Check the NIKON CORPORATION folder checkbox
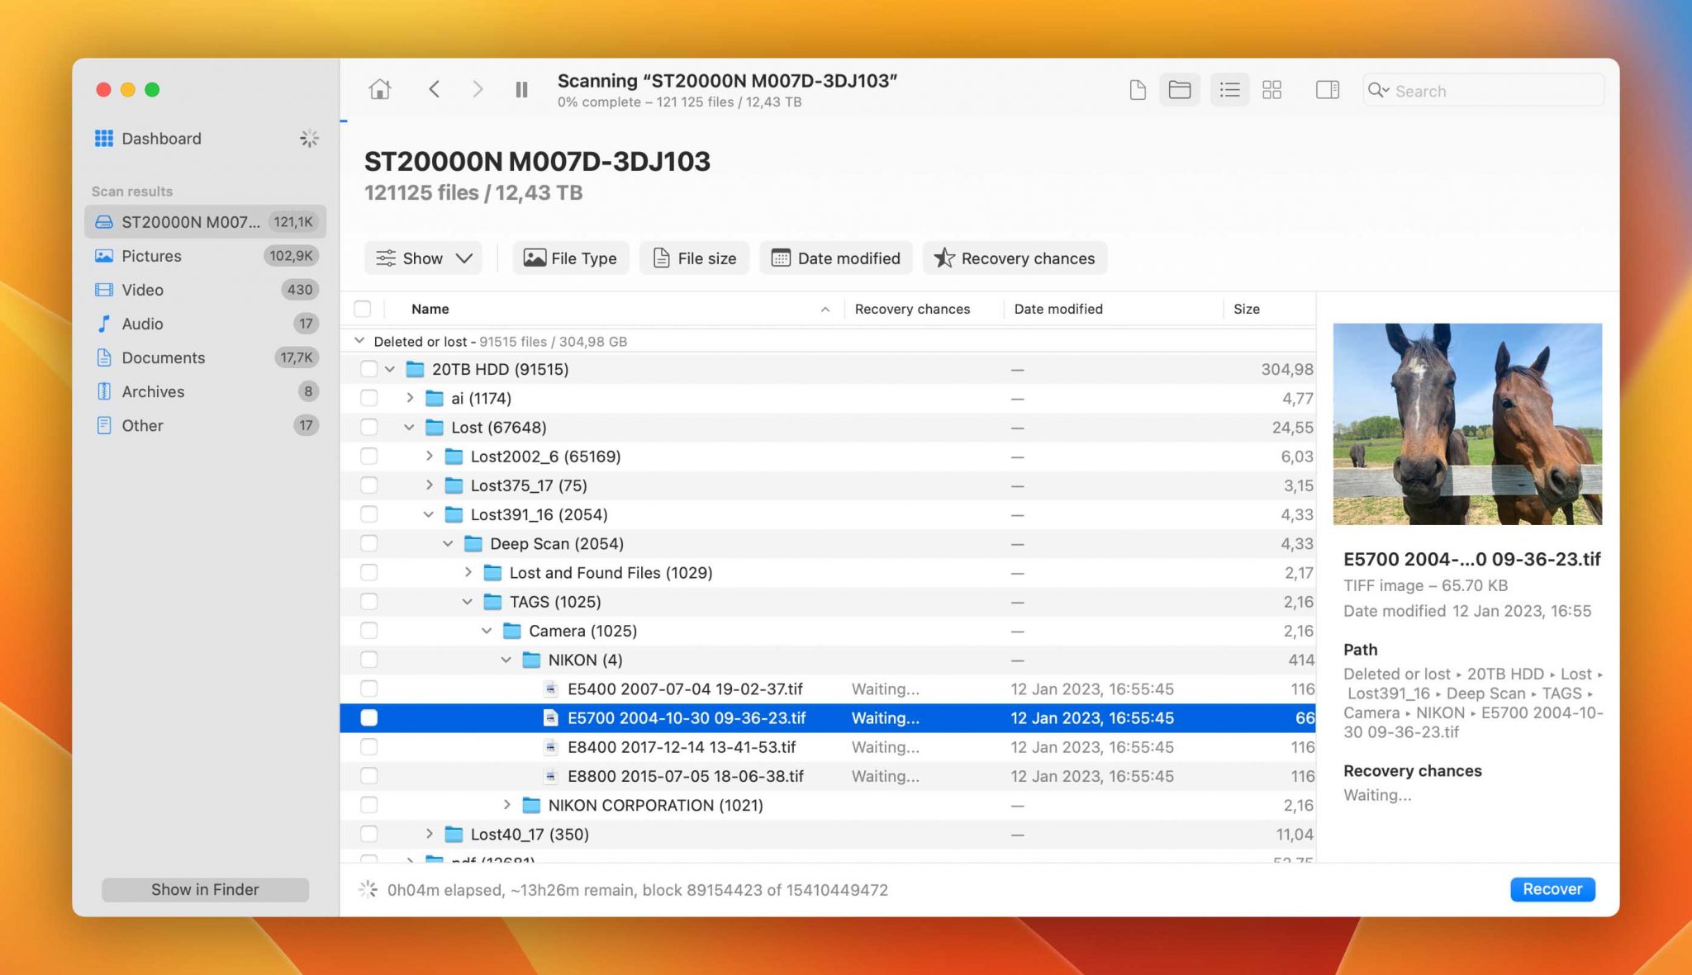1692x975 pixels. [x=368, y=805]
